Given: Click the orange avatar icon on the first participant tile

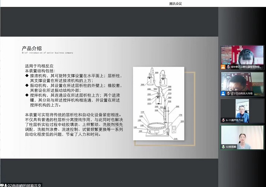Looking at the screenshot, I should [x=223, y=67].
